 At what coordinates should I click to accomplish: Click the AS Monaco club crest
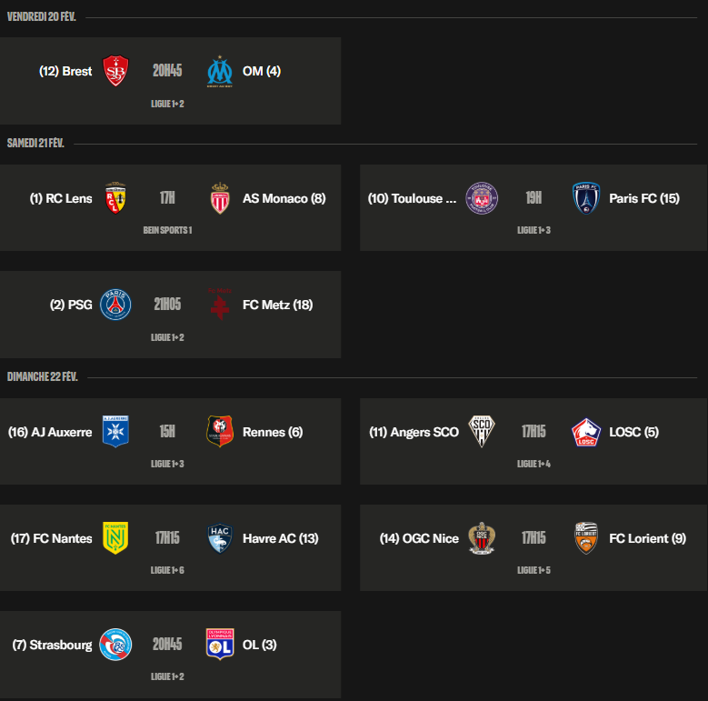(x=220, y=198)
